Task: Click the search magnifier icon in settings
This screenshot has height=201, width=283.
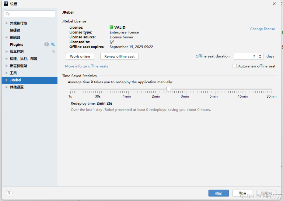Action: pos(8,14)
